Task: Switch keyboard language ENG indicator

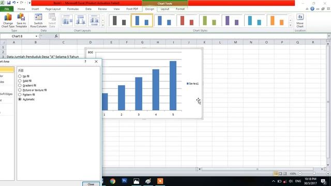Action: click(x=298, y=181)
